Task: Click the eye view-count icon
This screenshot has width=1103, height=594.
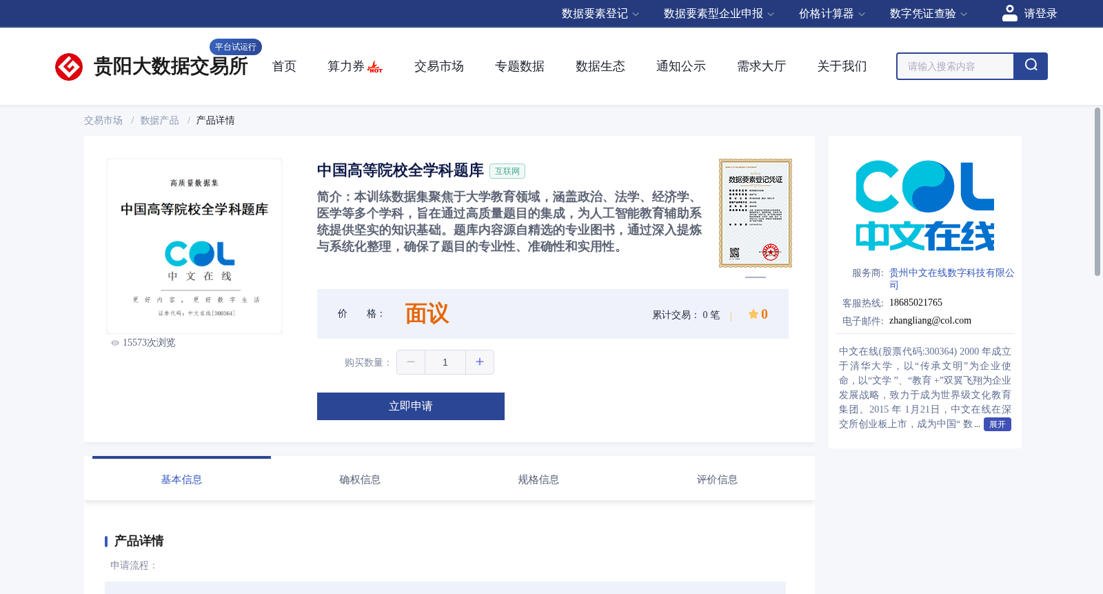Action: pos(115,343)
